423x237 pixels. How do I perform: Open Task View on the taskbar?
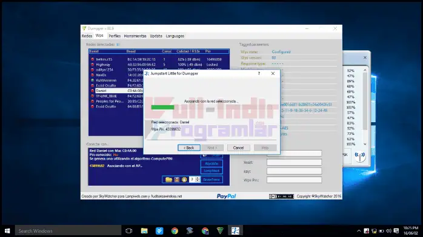(129, 231)
